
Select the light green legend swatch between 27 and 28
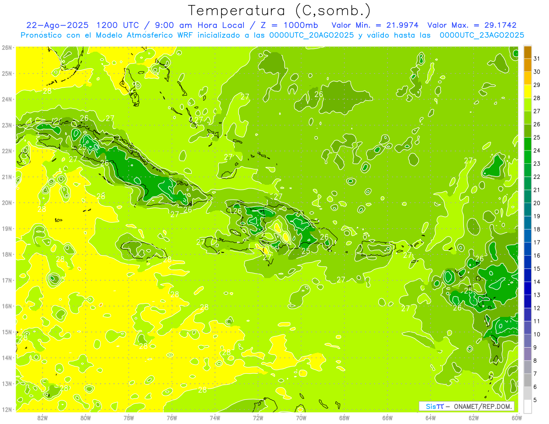click(x=527, y=105)
